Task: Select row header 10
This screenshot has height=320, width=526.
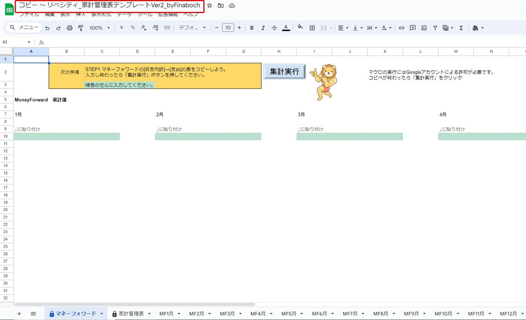Action: click(x=6, y=136)
